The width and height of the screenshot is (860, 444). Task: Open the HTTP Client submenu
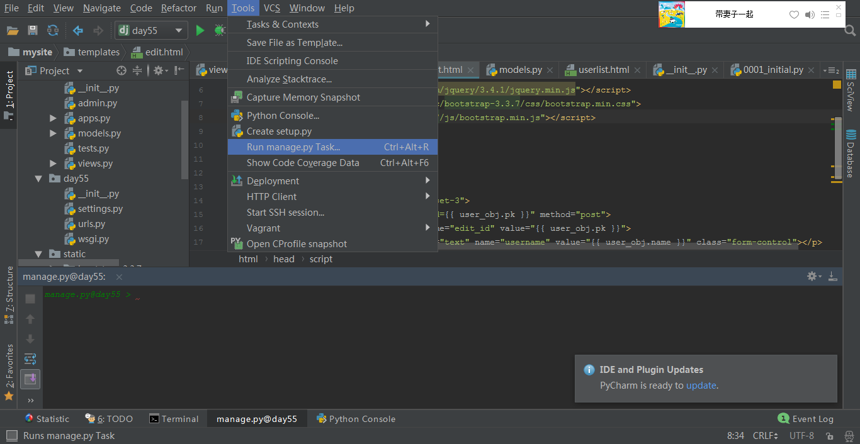pos(332,197)
